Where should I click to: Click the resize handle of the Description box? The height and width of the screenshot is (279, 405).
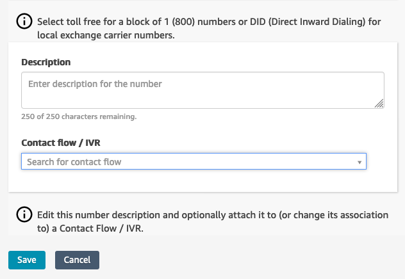click(x=379, y=104)
